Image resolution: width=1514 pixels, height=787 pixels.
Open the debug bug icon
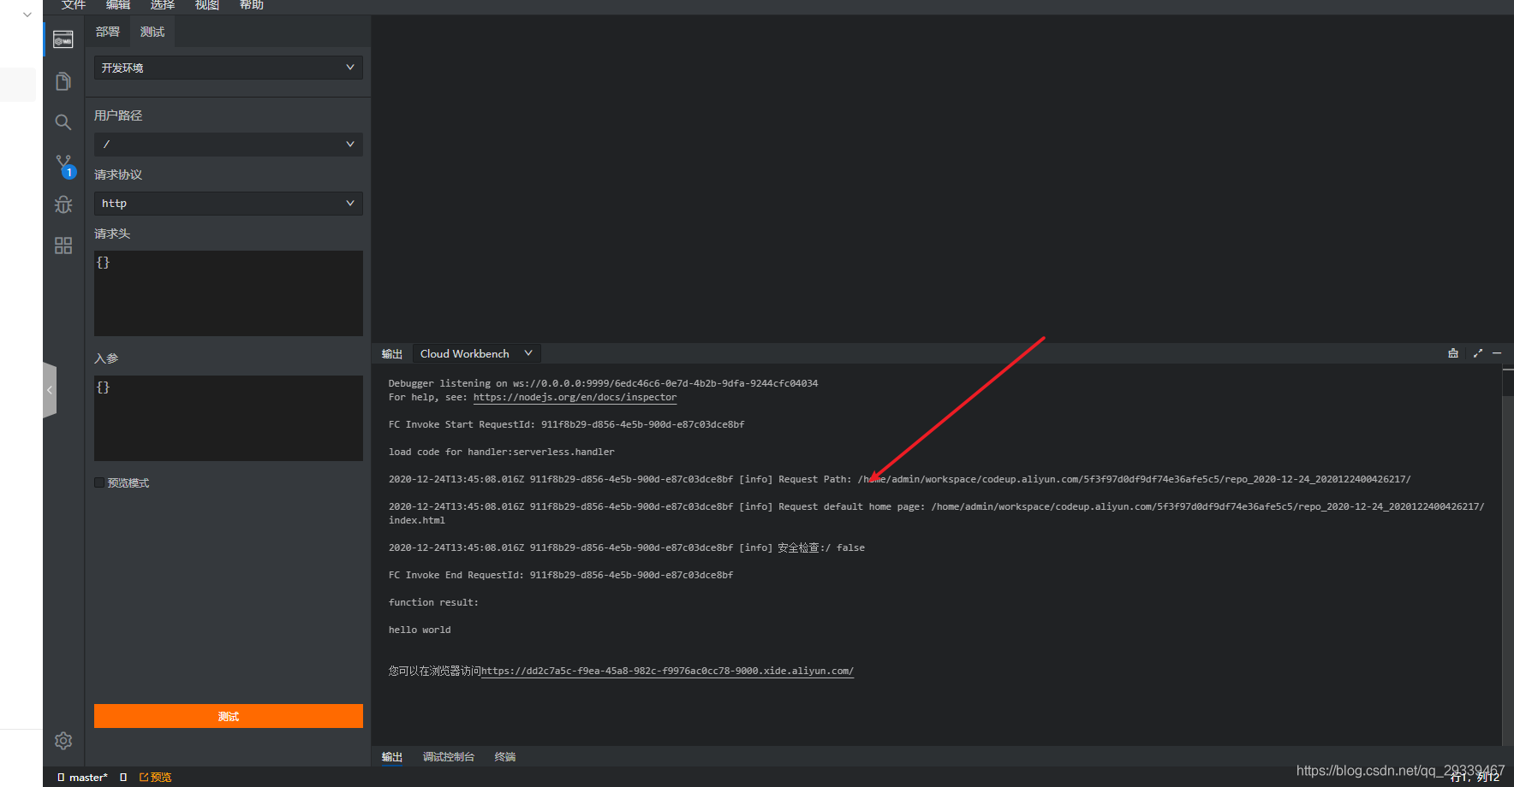point(63,204)
